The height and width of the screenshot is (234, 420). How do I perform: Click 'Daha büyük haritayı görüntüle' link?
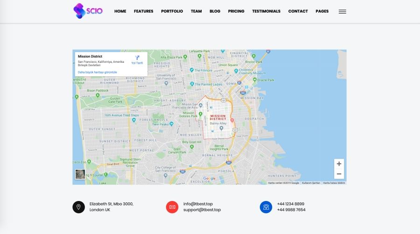98,72
